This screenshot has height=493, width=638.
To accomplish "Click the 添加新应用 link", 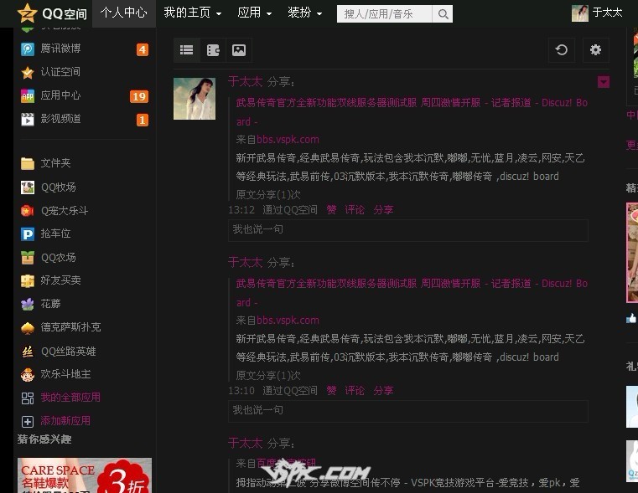I will [x=65, y=421].
